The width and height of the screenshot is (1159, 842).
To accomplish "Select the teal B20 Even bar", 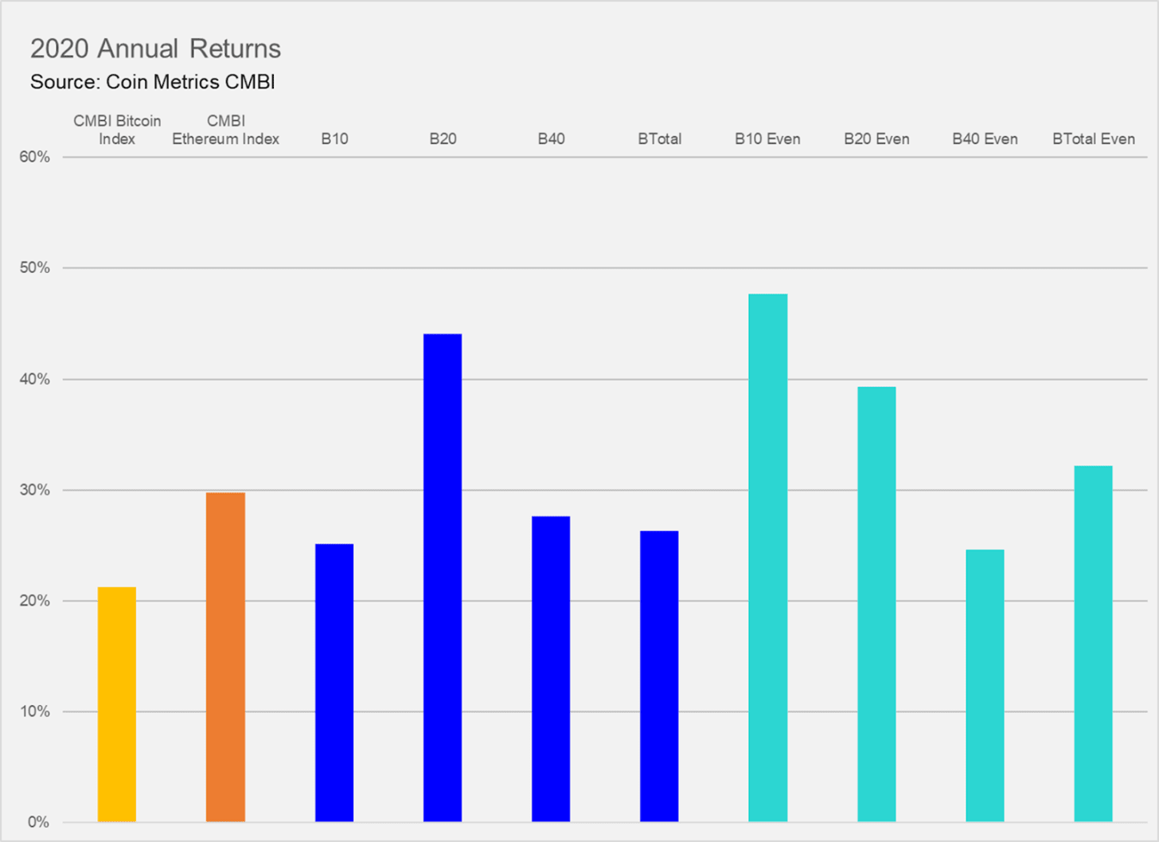I will pyautogui.click(x=876, y=604).
